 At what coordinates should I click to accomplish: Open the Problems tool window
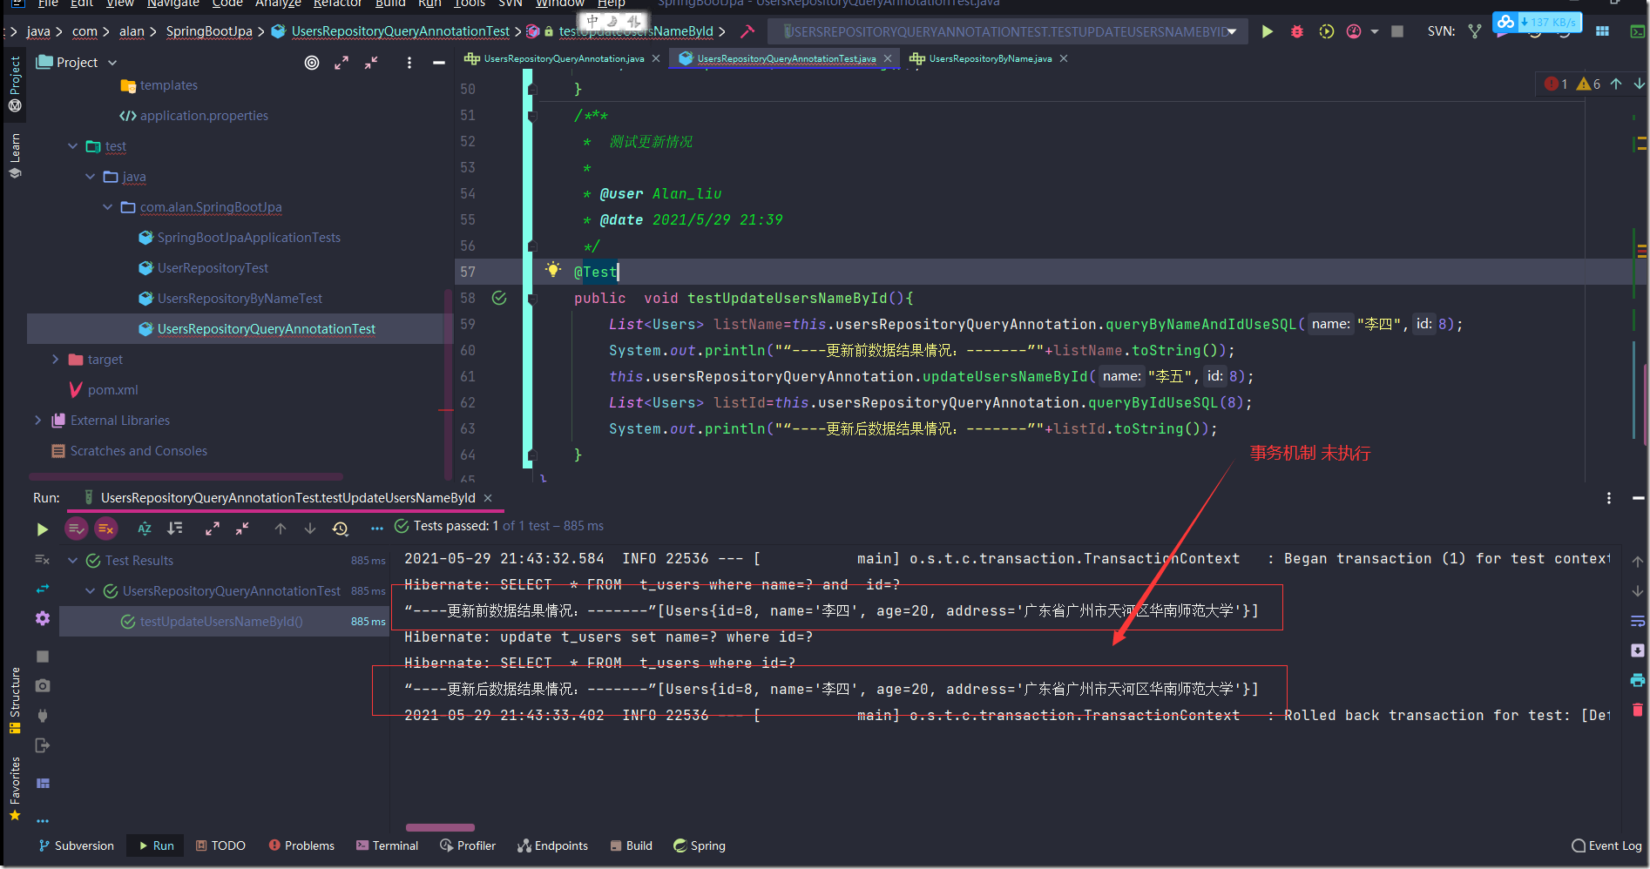click(301, 845)
